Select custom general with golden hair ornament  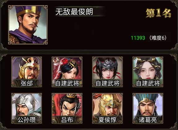point(148,72)
